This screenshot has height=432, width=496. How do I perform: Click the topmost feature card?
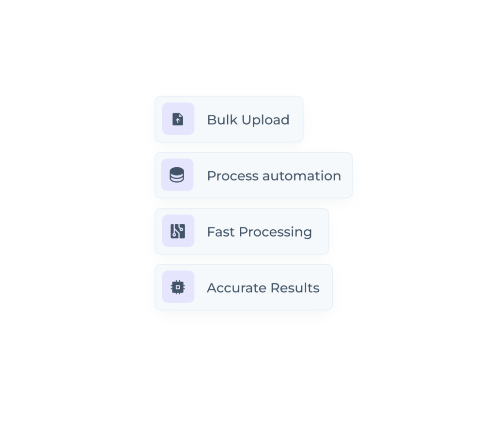pos(229,119)
